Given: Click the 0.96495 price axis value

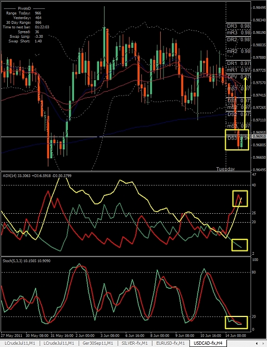Looking at the screenshot, I should (x=259, y=170).
